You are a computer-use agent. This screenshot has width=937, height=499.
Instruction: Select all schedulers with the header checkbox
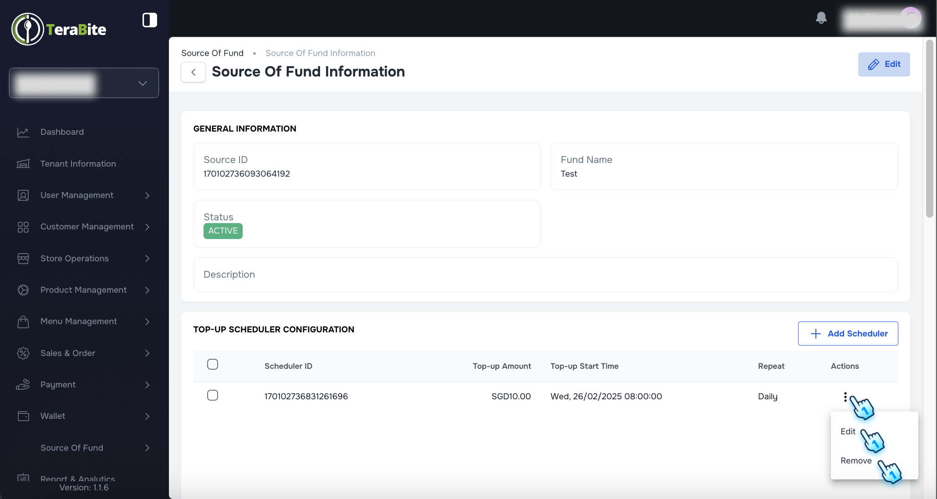[212, 364]
